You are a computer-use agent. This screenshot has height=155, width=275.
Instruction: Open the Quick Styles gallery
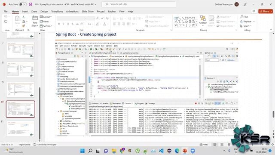(x=211, y=21)
